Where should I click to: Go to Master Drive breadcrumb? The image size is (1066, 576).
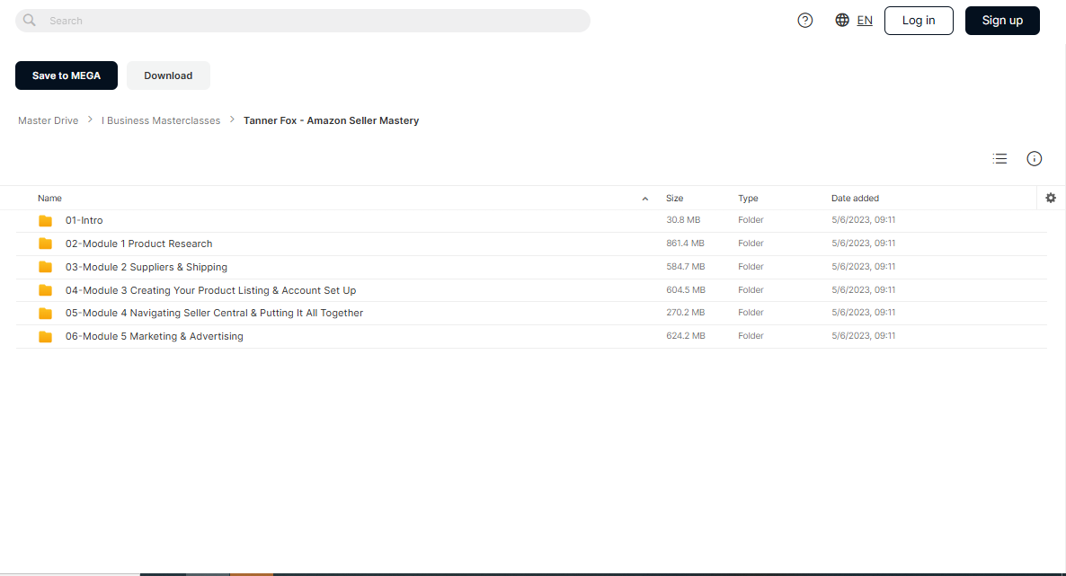click(49, 120)
